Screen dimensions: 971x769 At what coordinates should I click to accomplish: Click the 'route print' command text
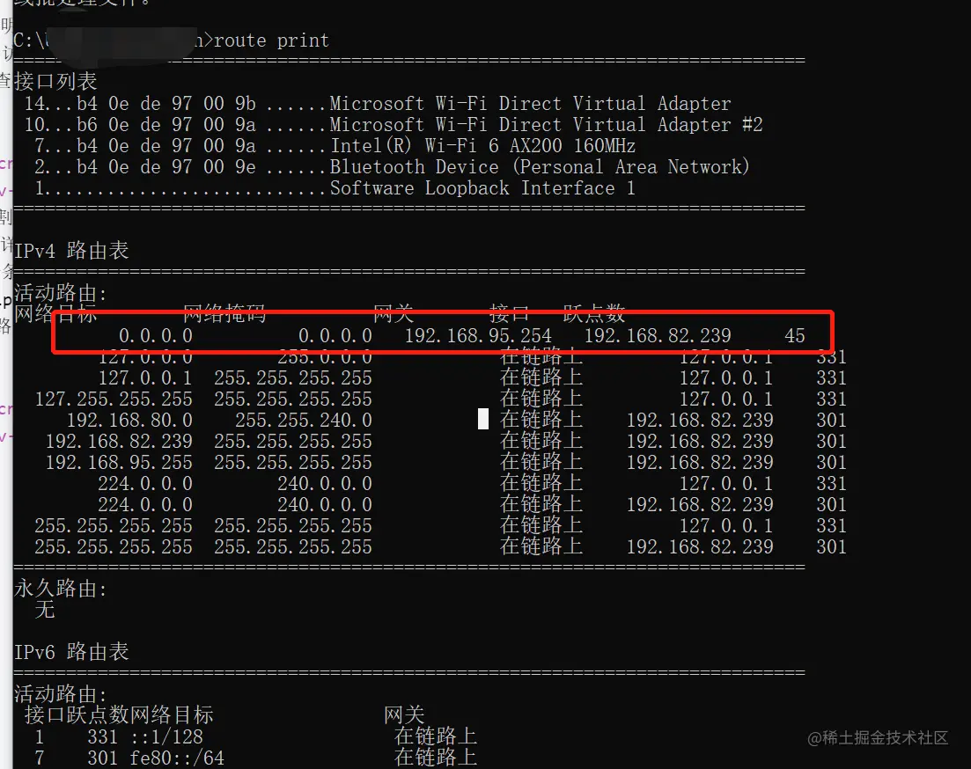click(x=271, y=40)
